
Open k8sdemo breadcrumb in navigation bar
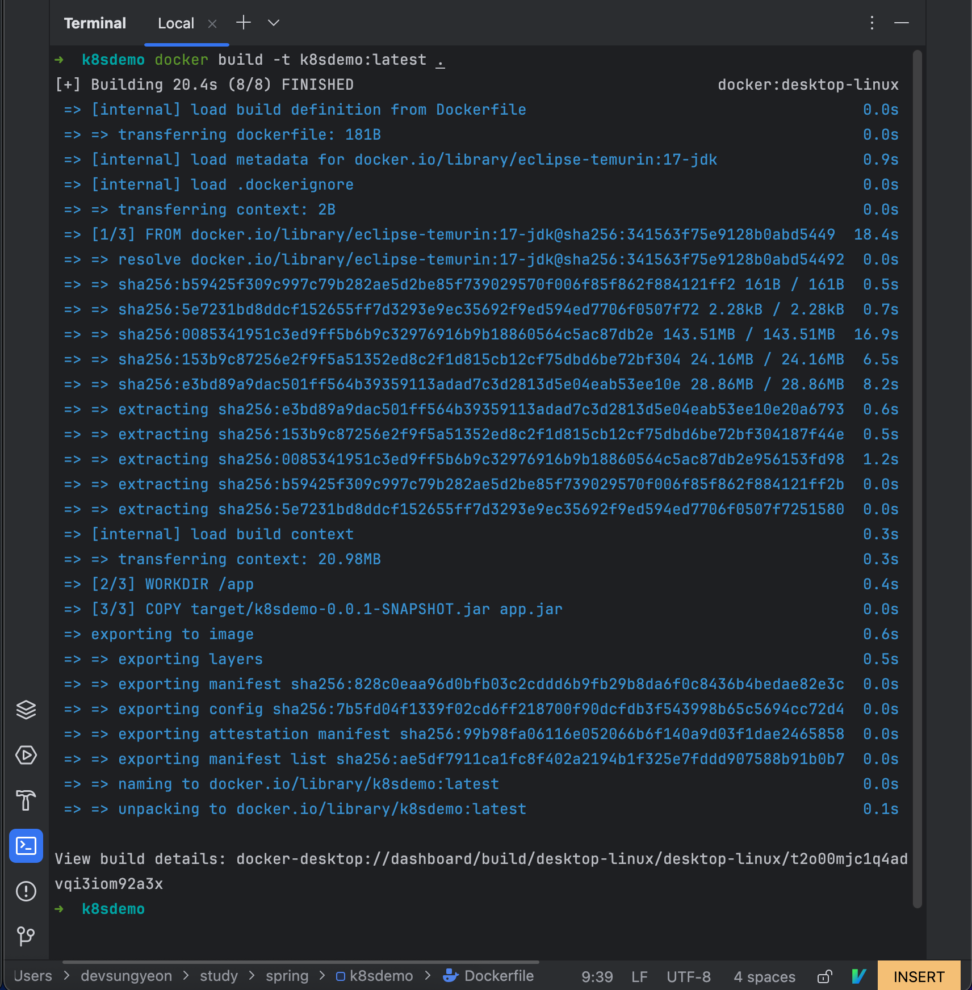point(375,976)
